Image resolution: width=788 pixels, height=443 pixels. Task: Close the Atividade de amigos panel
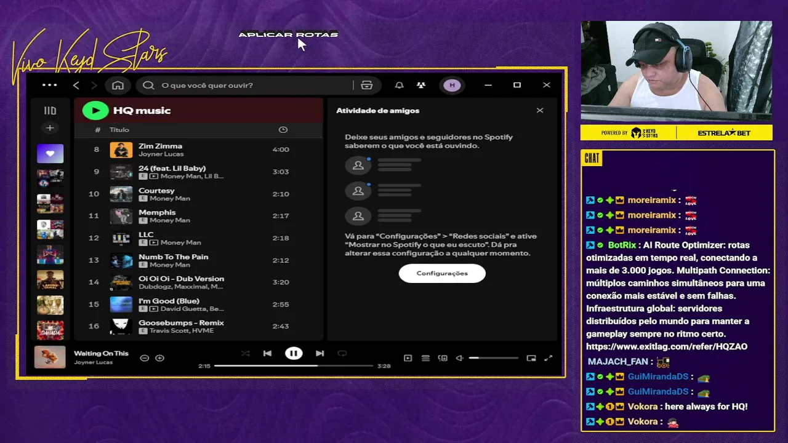point(540,111)
